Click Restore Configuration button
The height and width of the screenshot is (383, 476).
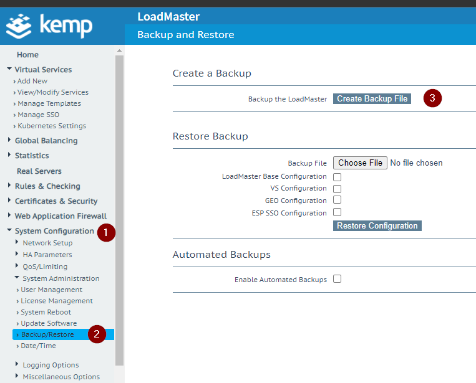click(377, 225)
